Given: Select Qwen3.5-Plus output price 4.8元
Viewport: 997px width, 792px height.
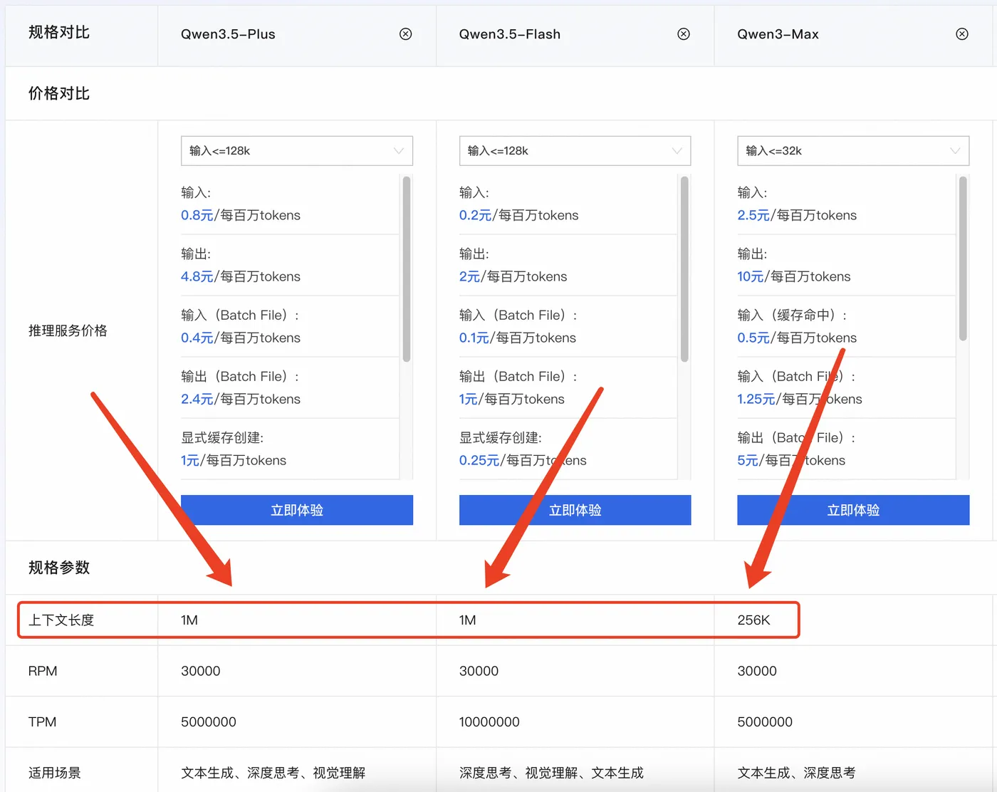Looking at the screenshot, I should pos(197,276).
